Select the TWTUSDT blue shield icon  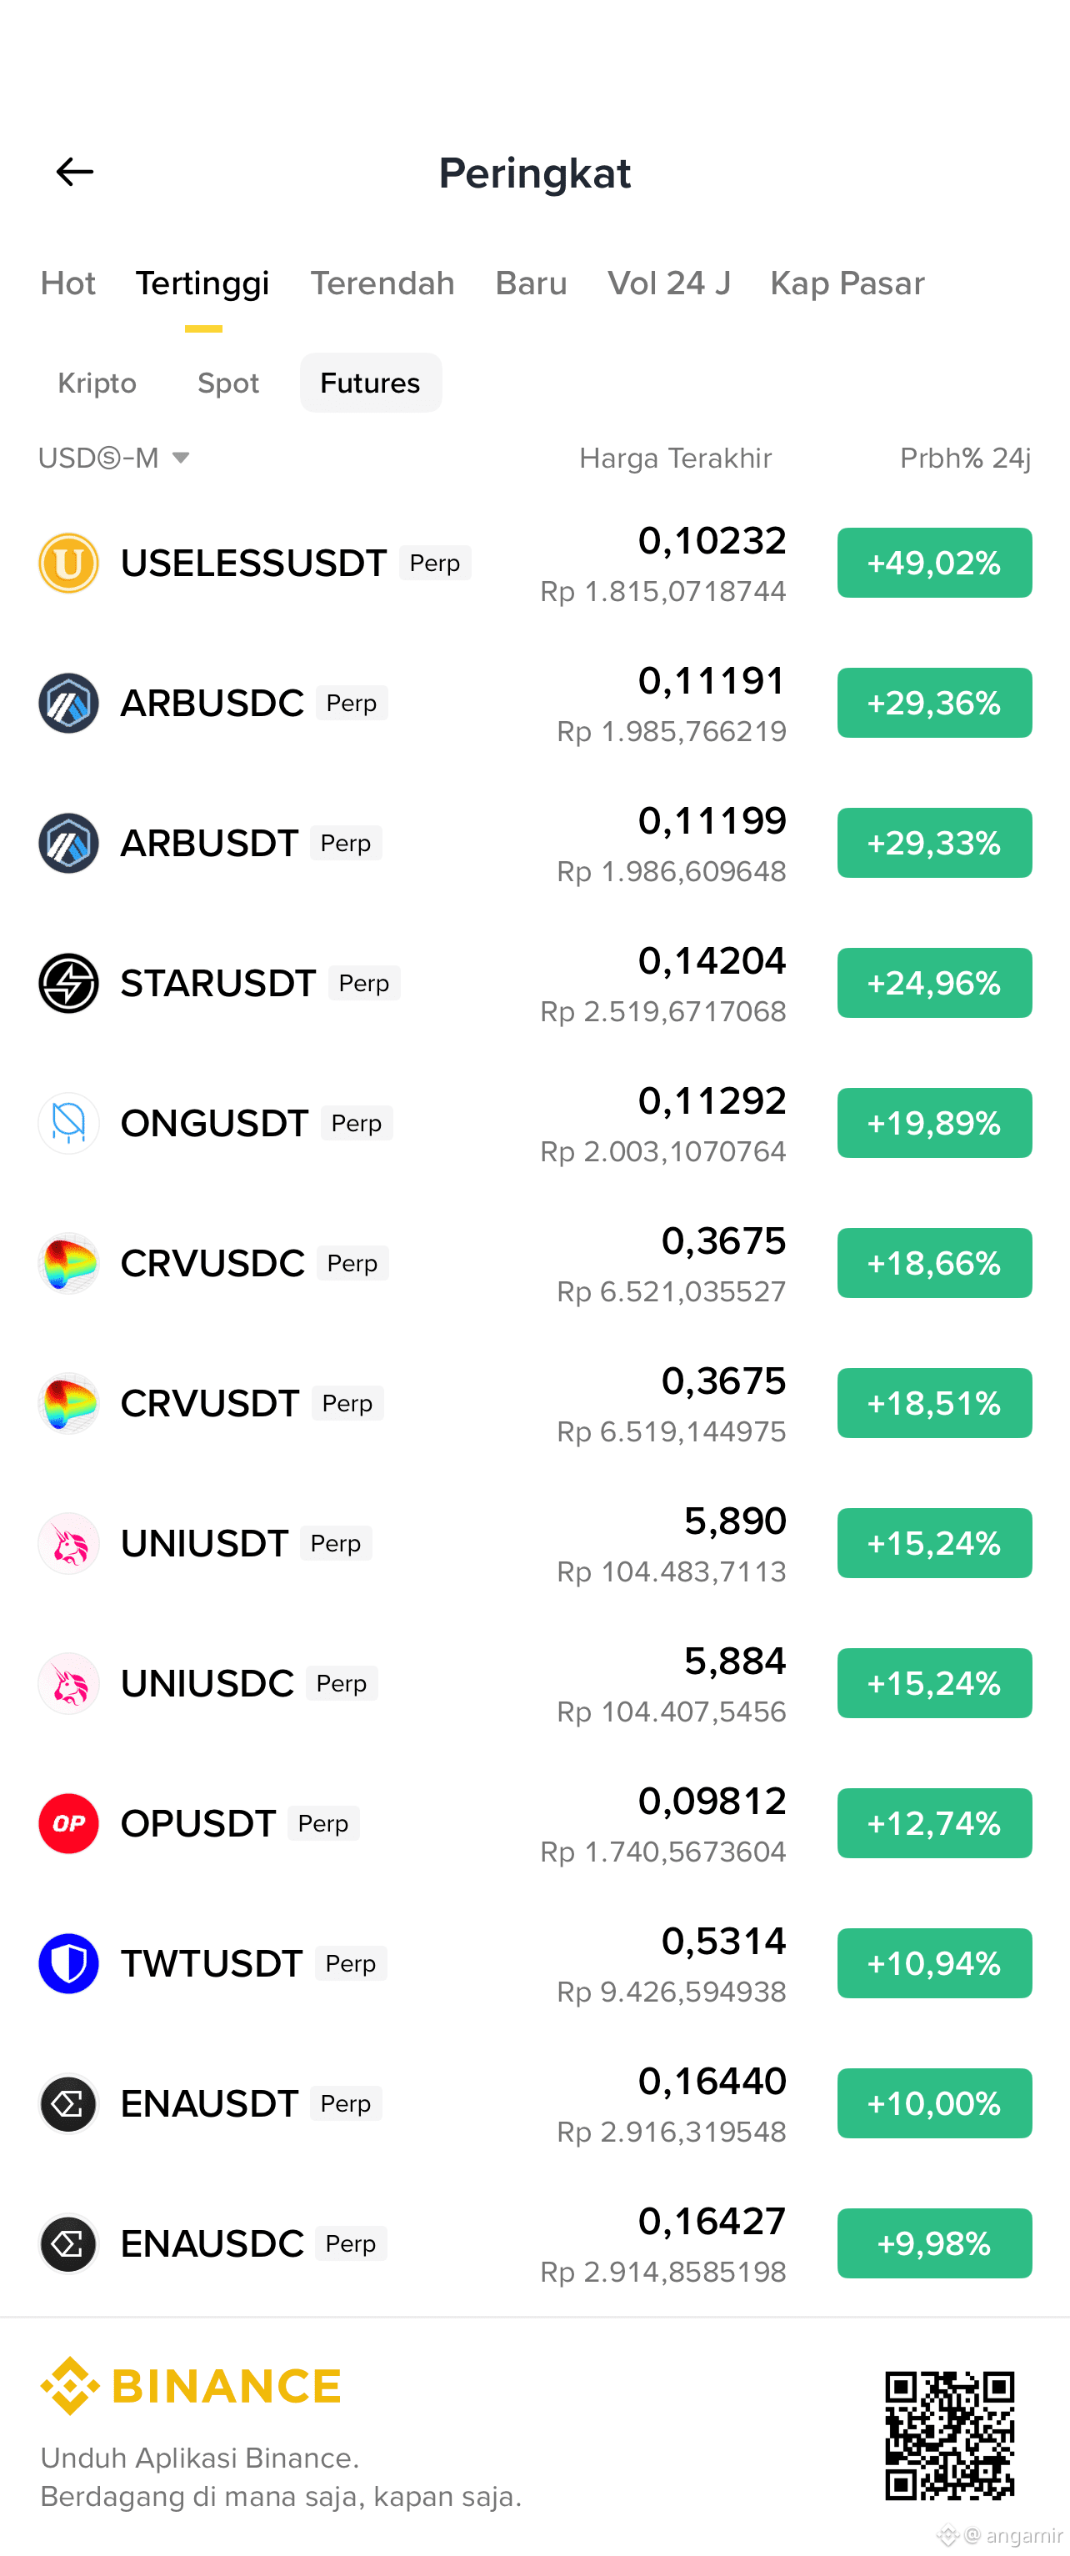click(68, 1962)
